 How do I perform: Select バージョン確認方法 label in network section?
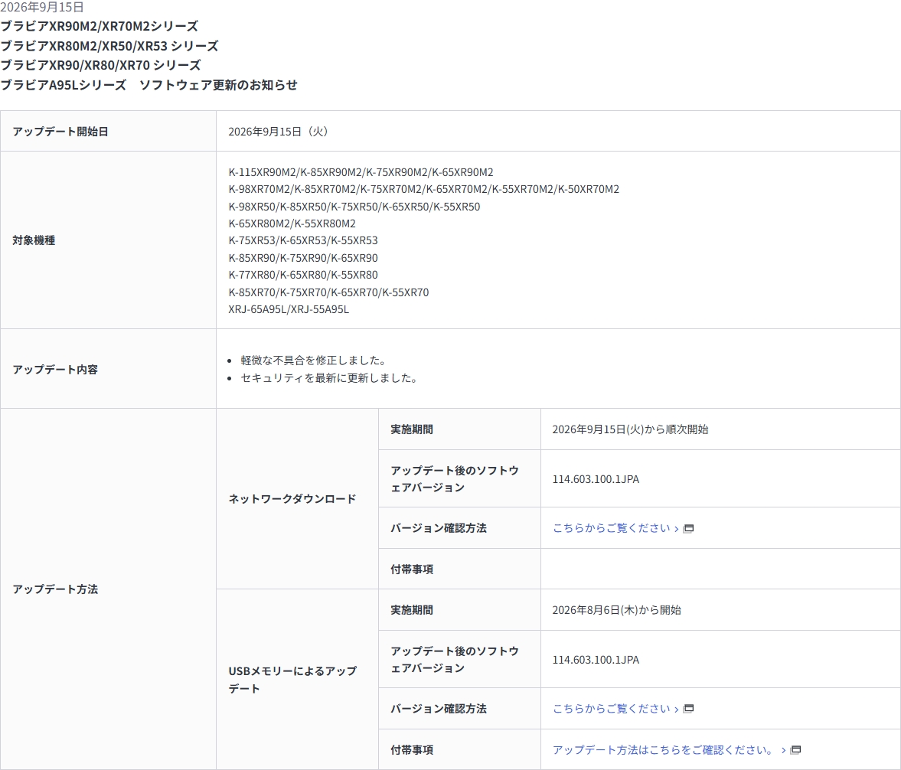[x=439, y=528]
